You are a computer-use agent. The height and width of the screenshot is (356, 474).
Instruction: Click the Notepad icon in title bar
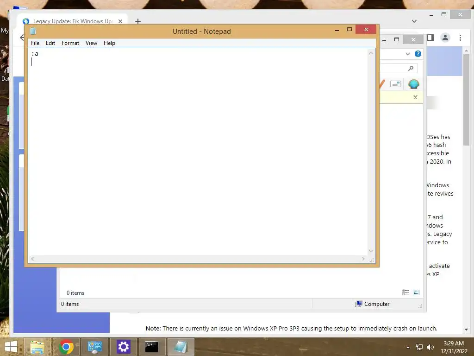tap(33, 31)
